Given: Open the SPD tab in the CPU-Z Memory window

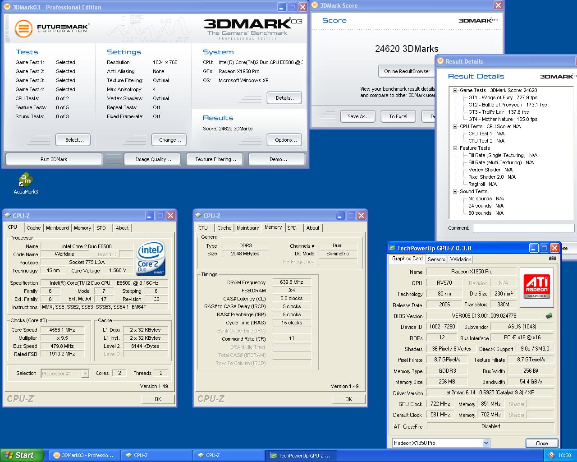Looking at the screenshot, I should (x=292, y=228).
